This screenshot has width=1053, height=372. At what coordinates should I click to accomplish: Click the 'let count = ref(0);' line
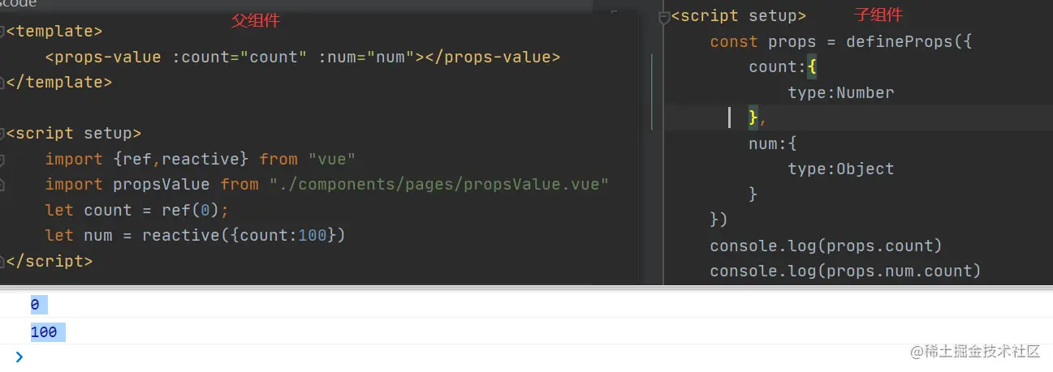click(x=137, y=210)
